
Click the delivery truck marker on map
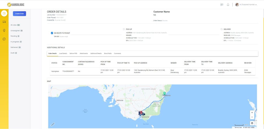coord(142,113)
